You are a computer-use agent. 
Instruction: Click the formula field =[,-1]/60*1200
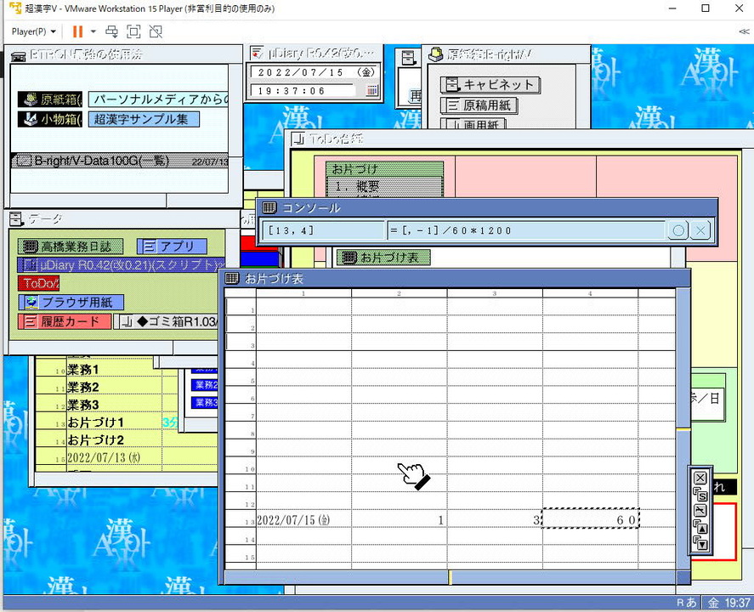526,230
